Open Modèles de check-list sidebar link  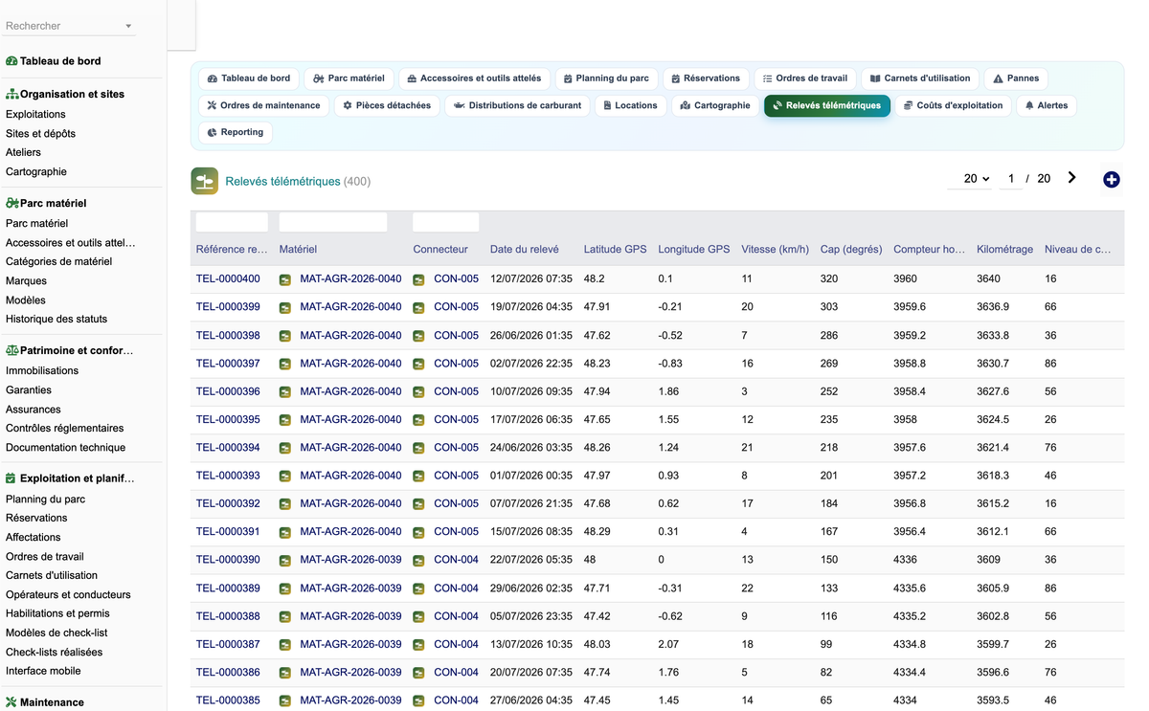click(x=56, y=633)
